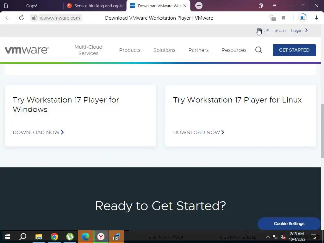324x243 pixels.
Task: Click the GET STARTED button
Action: [294, 50]
